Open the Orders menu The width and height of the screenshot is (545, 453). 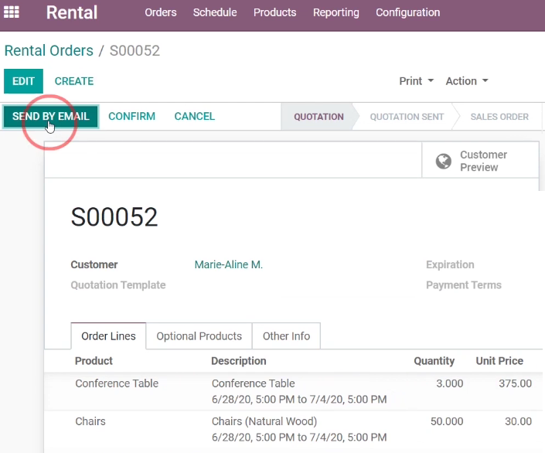coord(161,12)
